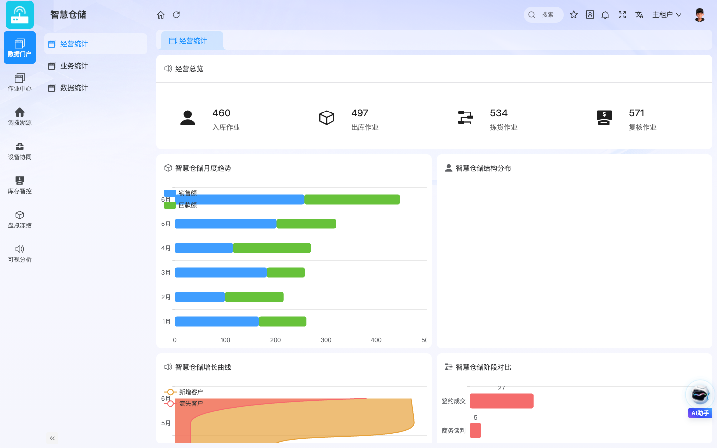Select the 数据统计 menu item

[x=96, y=88]
